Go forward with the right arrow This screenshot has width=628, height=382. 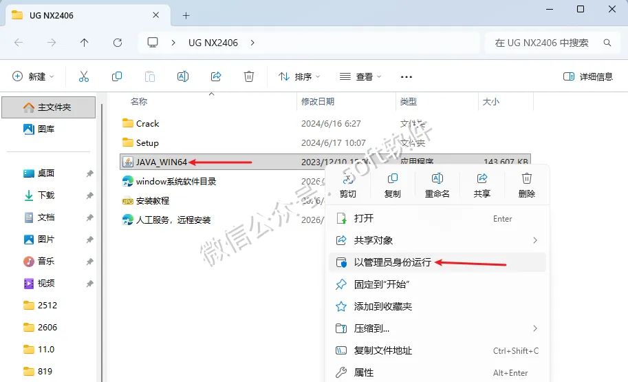coord(52,43)
